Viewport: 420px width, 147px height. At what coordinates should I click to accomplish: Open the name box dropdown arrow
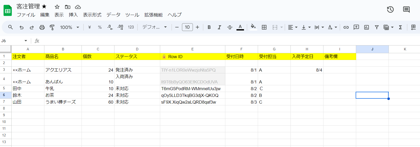26,41
